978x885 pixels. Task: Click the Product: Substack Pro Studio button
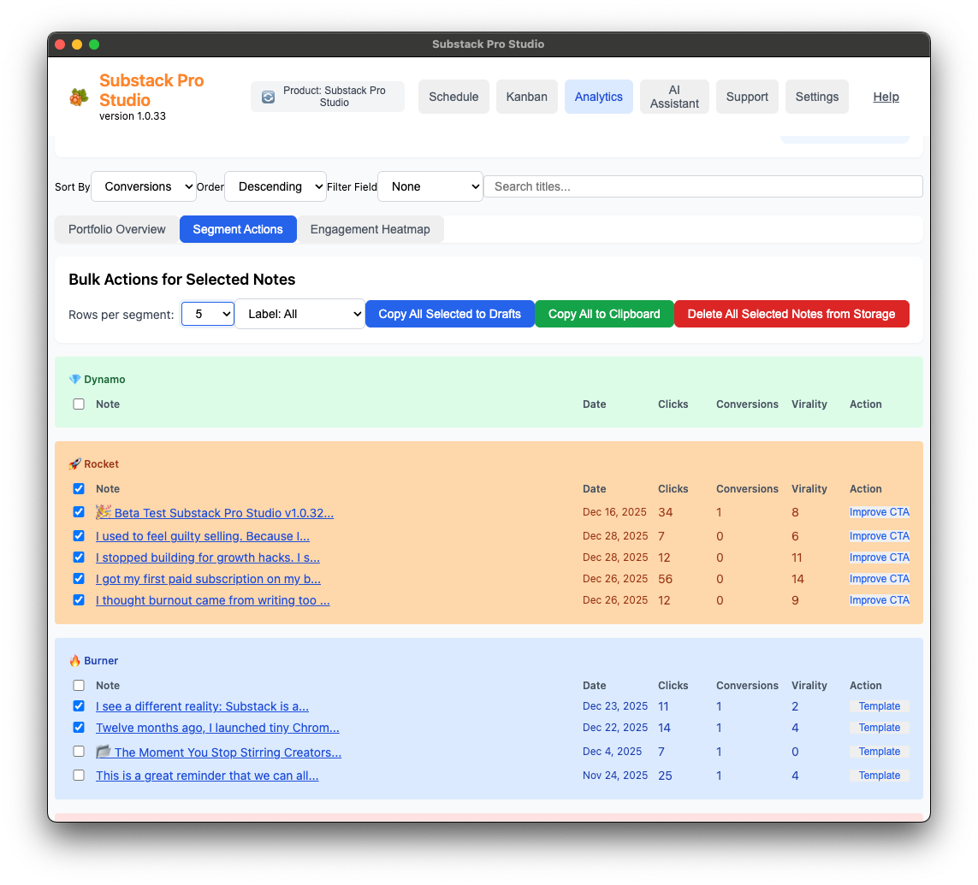tap(328, 97)
